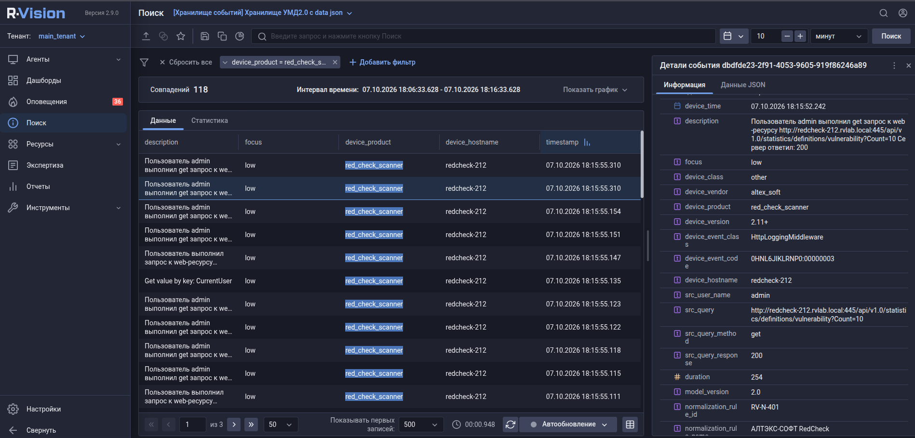Remove the device_product filter chip
The height and width of the screenshot is (438, 915).
point(335,62)
